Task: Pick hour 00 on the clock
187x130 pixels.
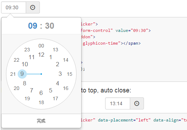Action: (41, 46)
